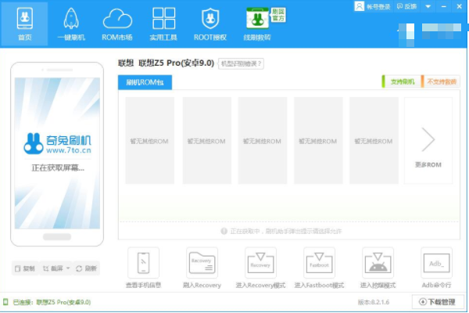Screen dimensions: 469x313
Task: Click third 暂无其他ROM placeholder card
Action: [263, 141]
